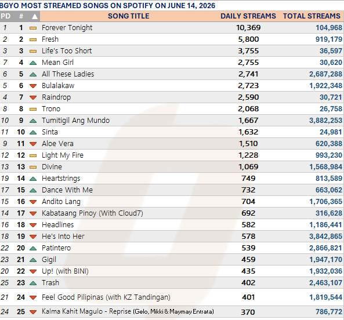Click the down arrow for Kabataang Pinoy

pos(33,213)
